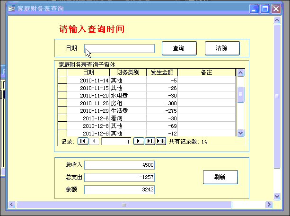Image resolution: width=290 pixels, height=216 pixels.
Task: Click the 备注 cell in 2010-11-14 row
Action: click(x=207, y=80)
